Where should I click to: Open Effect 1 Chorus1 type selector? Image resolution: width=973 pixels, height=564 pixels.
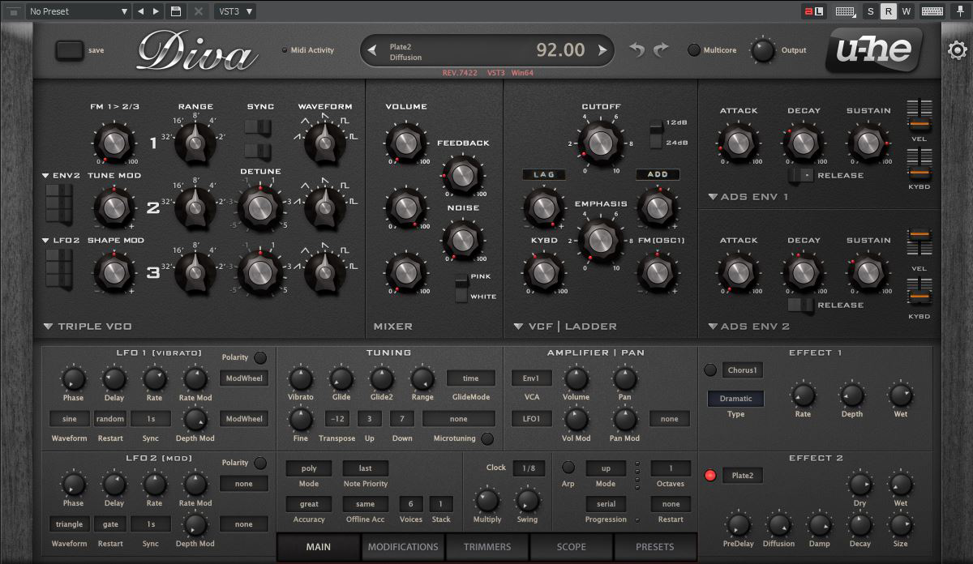tap(743, 370)
